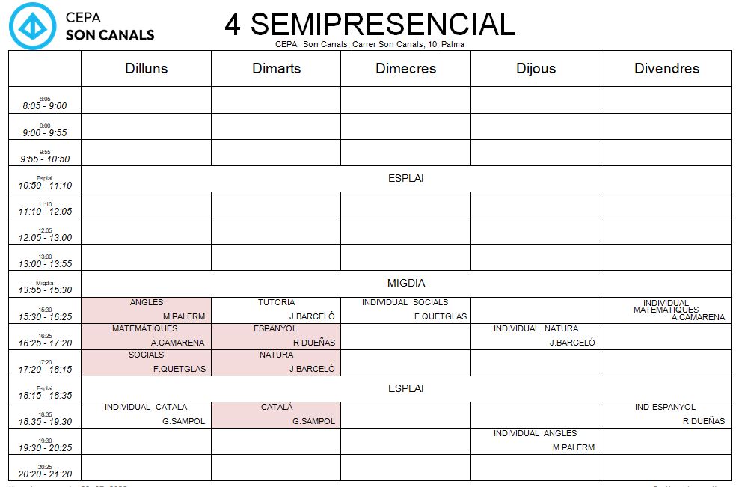Click the TUTORIA J.BARCELÓ cell
739x487 pixels.
point(276,310)
